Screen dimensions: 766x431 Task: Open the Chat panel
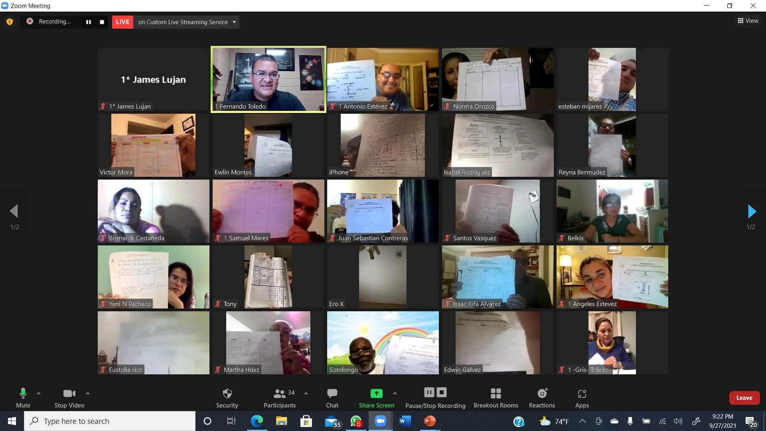coord(332,397)
